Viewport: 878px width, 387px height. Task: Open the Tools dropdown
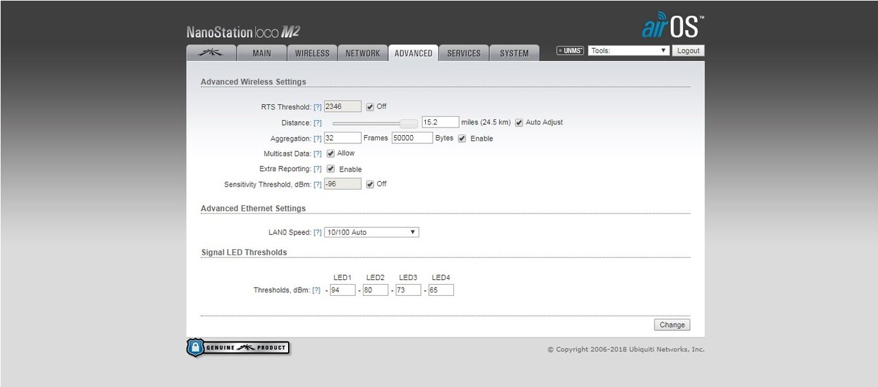(x=628, y=51)
